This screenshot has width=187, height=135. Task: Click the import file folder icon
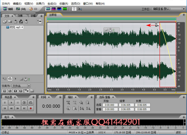point(5,21)
